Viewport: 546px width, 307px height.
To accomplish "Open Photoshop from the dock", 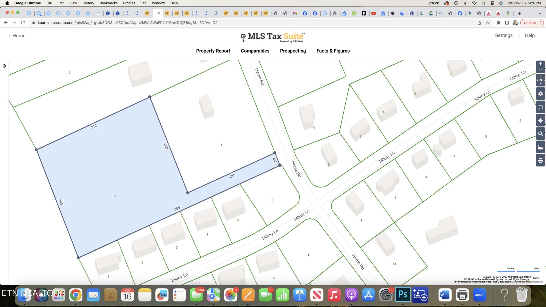I will (403, 295).
